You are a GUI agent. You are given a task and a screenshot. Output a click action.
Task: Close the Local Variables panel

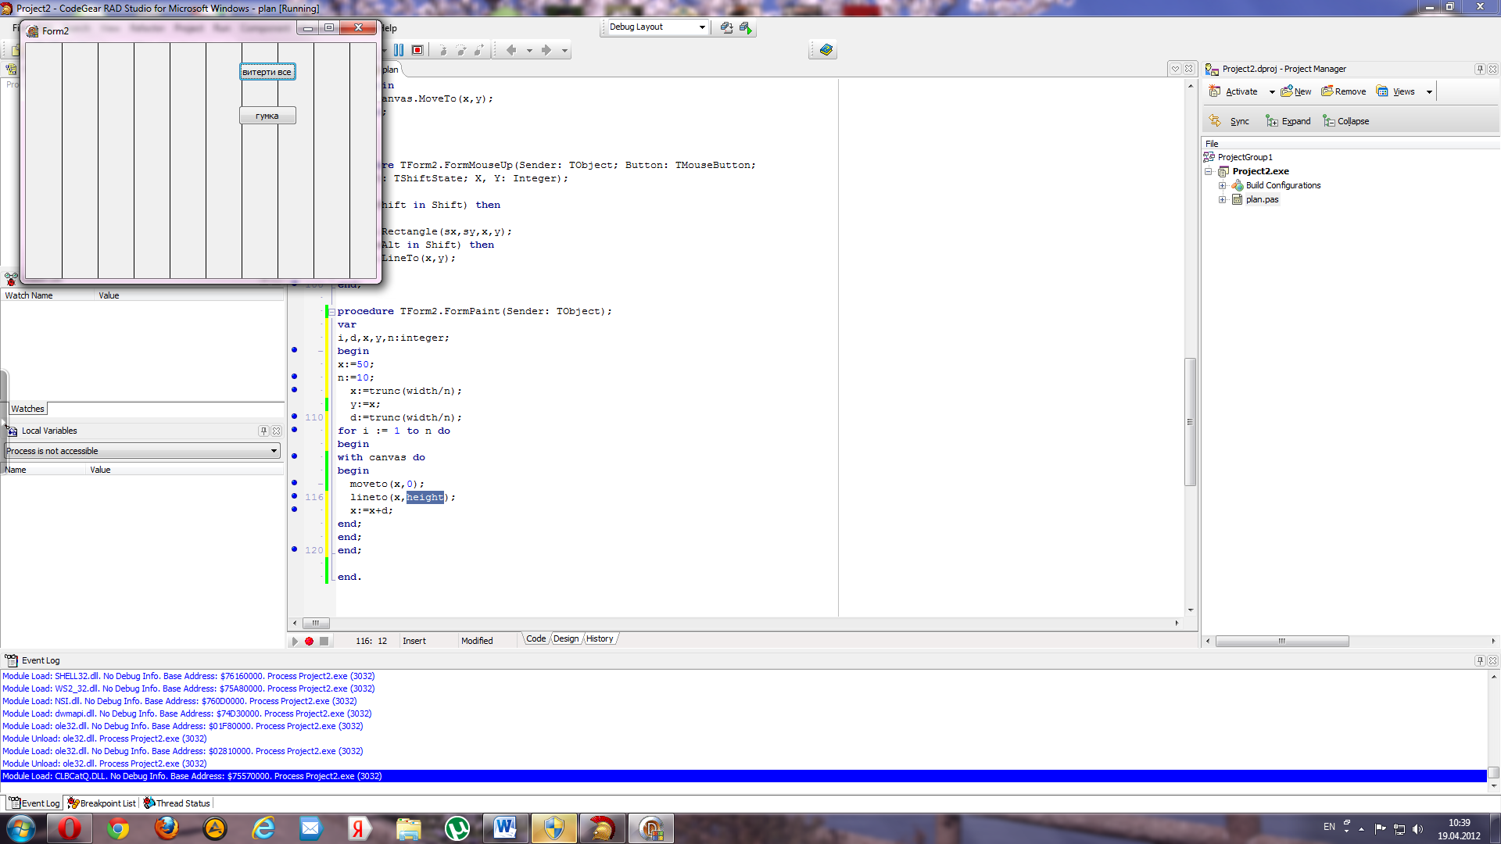[x=276, y=431]
